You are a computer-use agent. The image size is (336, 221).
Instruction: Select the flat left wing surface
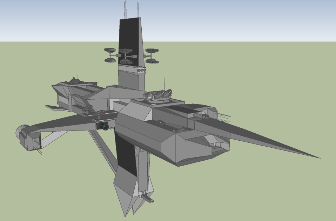click(67, 123)
